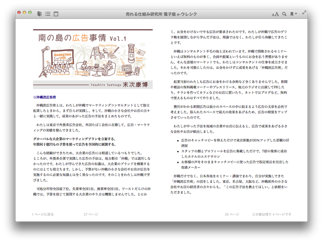Open the font size appearance menu
Image resolution: width=323 pixels, height=243 pixels.
tap(275, 14)
